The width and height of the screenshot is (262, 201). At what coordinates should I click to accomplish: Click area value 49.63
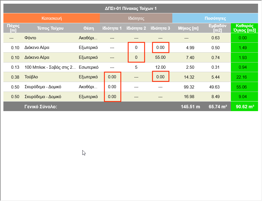point(214,87)
